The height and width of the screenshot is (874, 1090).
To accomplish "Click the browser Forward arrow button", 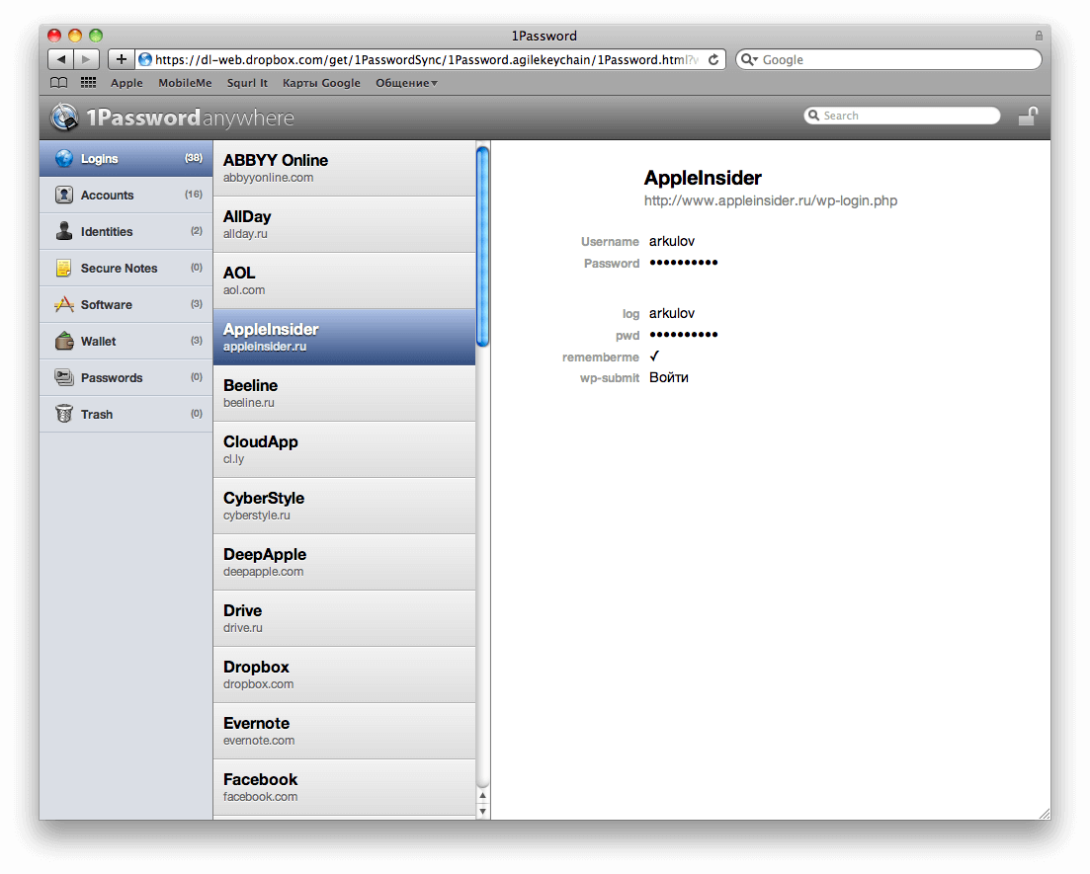I will (x=86, y=59).
